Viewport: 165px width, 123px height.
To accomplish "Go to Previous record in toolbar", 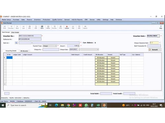I will pyautogui.click(x=11, y=27).
